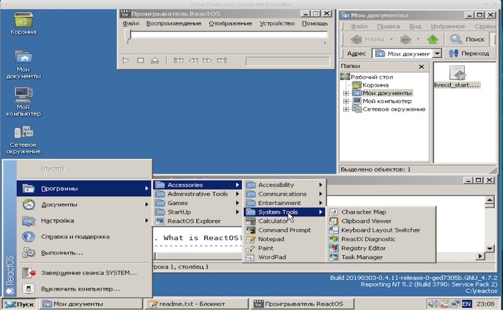This screenshot has height=310, width=503.
Task: Click the EN language indicator in tray
Action: [467, 304]
